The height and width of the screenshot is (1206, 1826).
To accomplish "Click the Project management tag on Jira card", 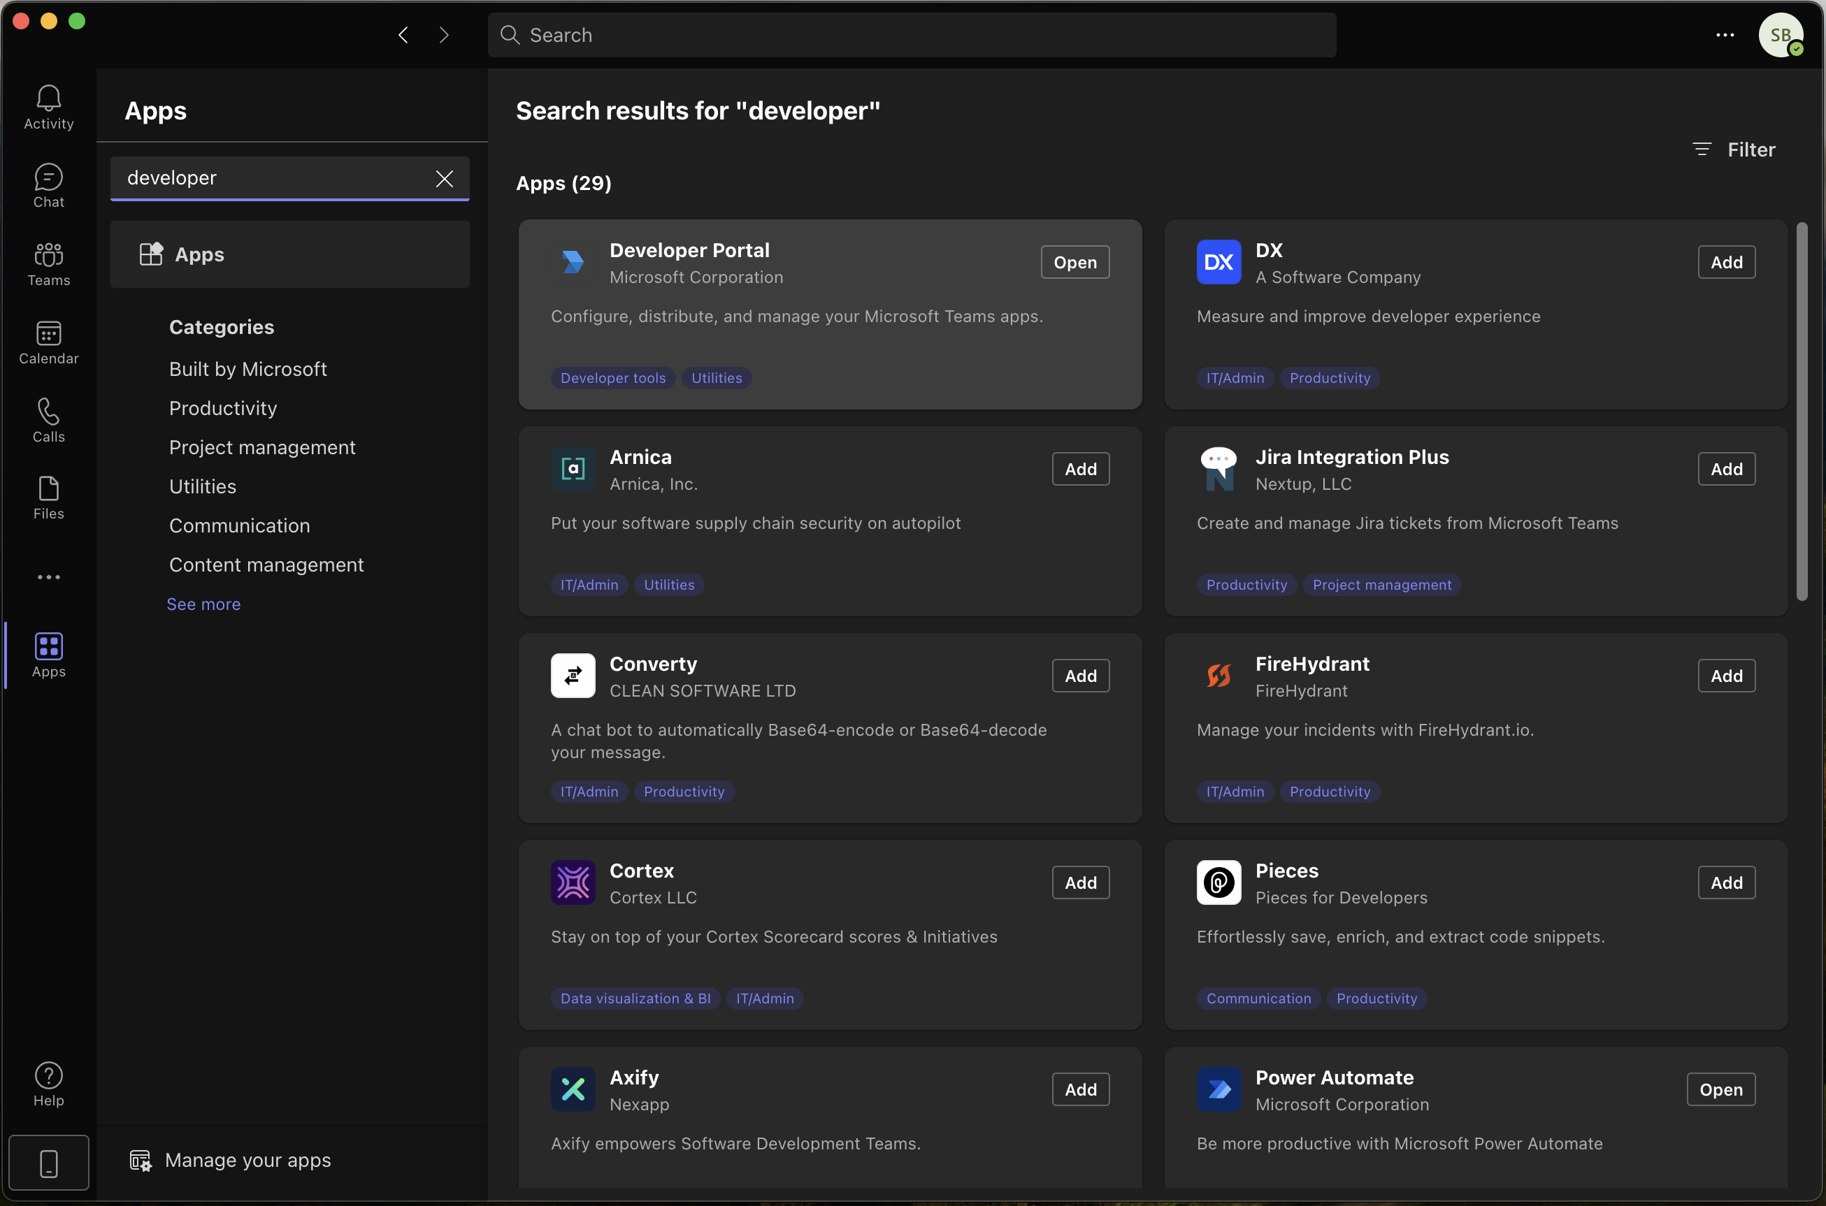I will click(1382, 586).
